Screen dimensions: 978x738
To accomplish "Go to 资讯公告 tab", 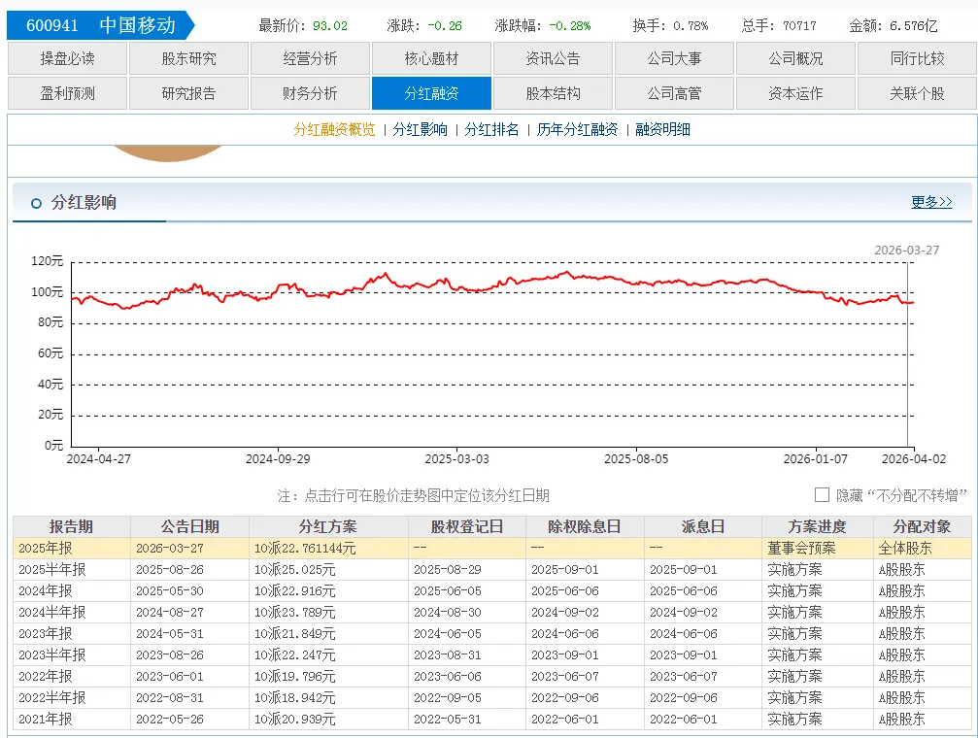I will 553,58.
